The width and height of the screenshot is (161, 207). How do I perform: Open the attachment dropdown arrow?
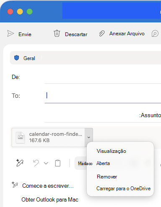89,137
